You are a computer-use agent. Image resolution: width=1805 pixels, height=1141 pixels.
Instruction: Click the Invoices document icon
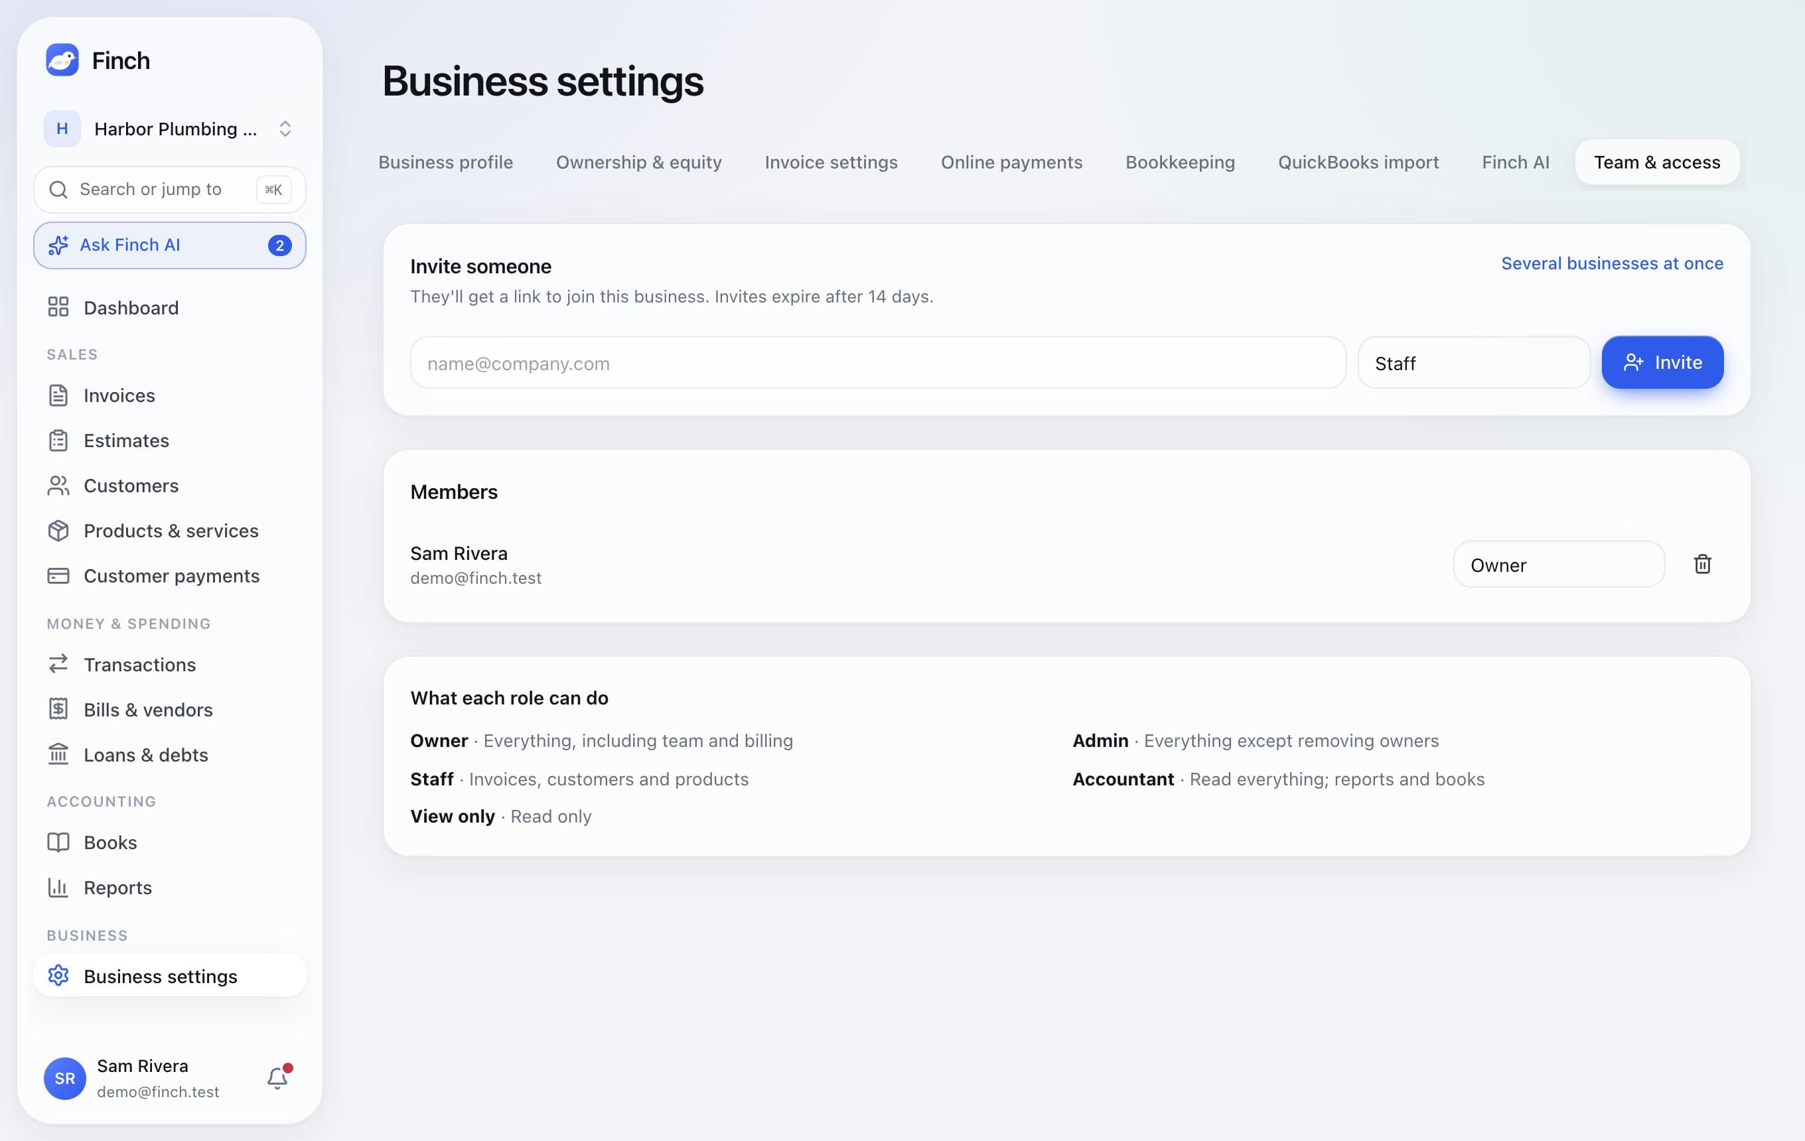[58, 395]
